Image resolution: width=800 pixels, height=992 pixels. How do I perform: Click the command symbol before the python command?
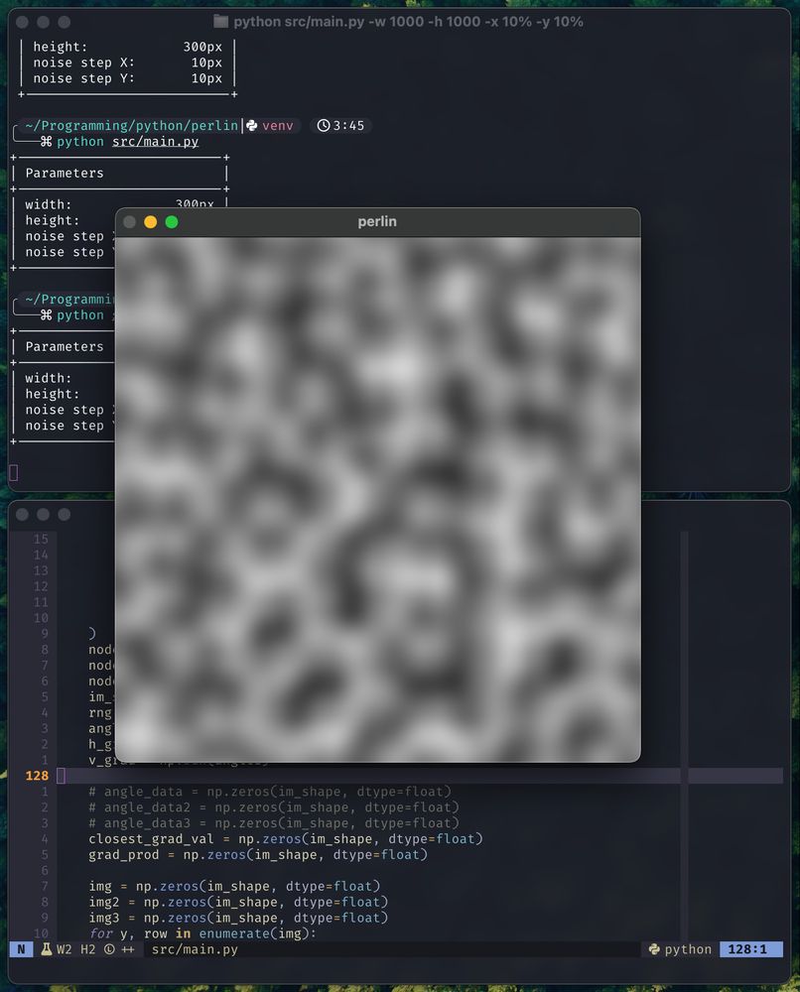coord(46,141)
